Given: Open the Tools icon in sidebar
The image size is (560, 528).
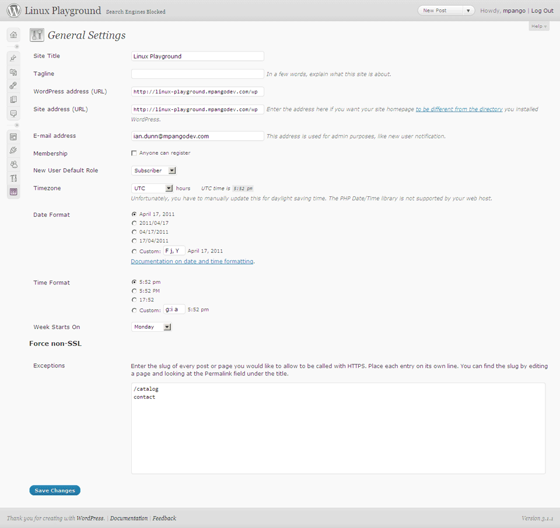Looking at the screenshot, I should pos(13,178).
